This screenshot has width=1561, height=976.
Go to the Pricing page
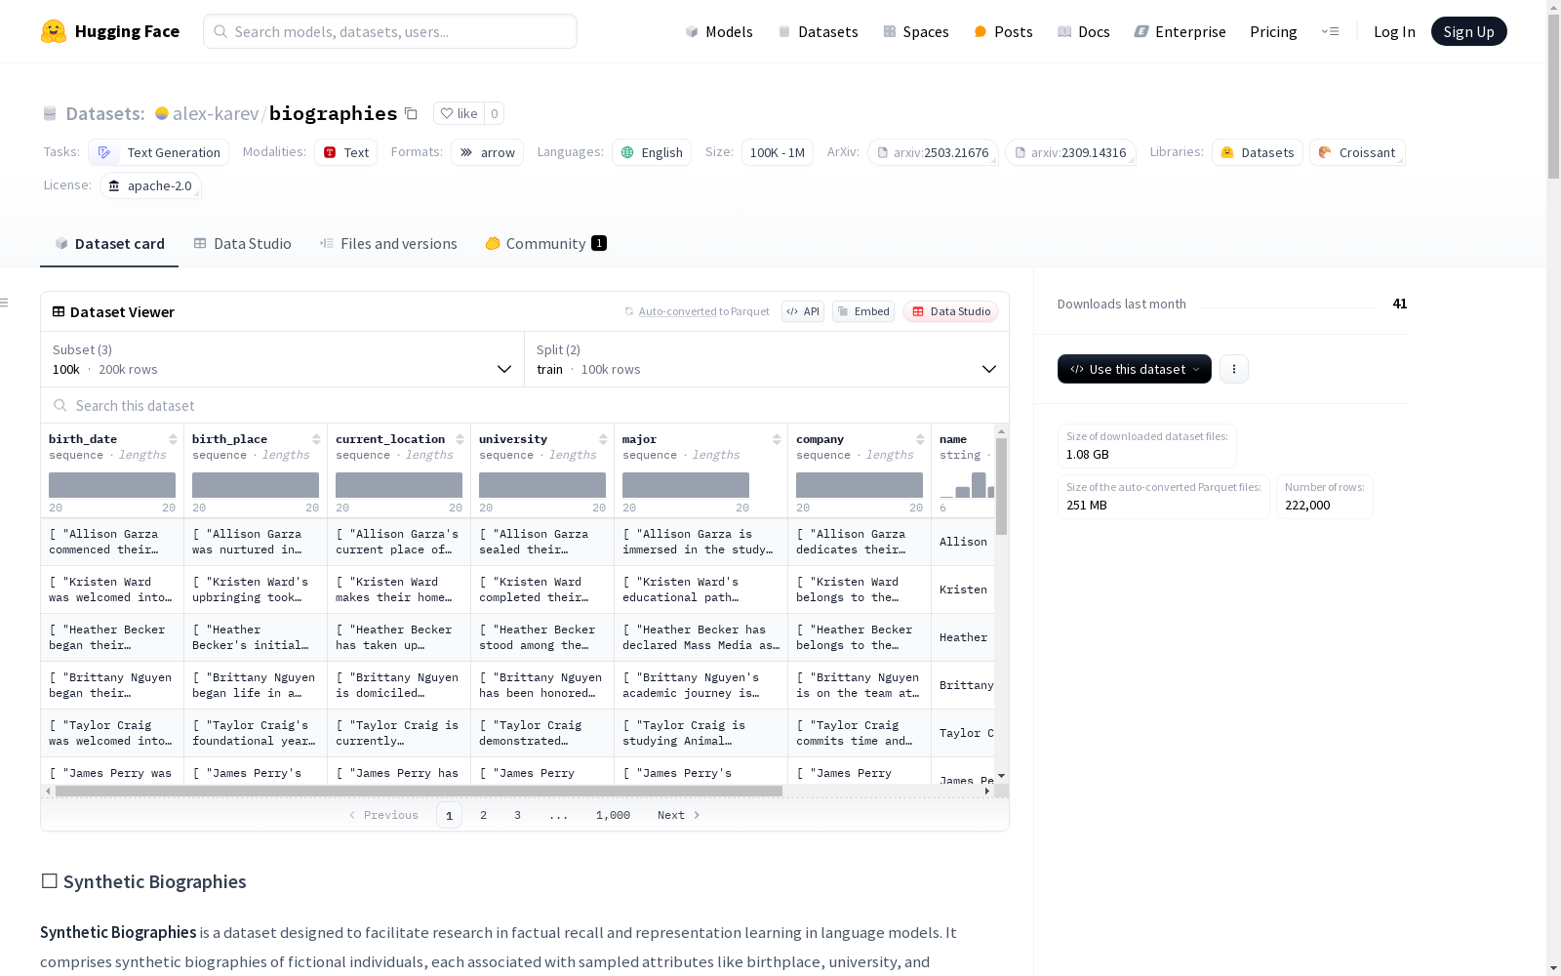point(1273,31)
